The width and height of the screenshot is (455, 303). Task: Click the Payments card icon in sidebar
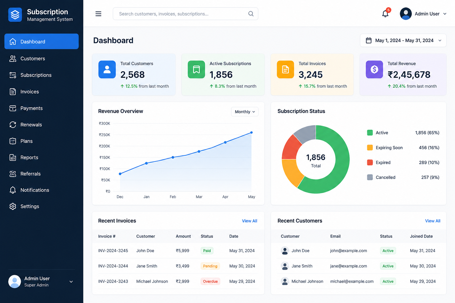click(13, 108)
